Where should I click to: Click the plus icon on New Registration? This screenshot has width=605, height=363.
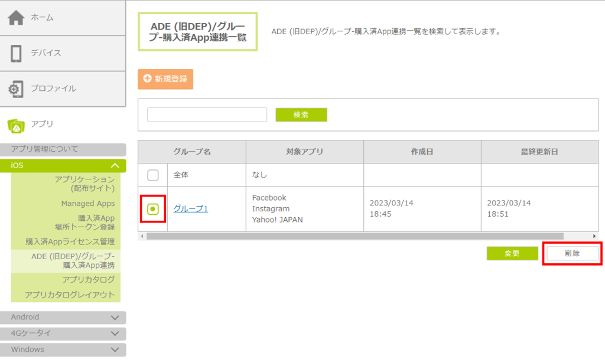click(x=147, y=79)
